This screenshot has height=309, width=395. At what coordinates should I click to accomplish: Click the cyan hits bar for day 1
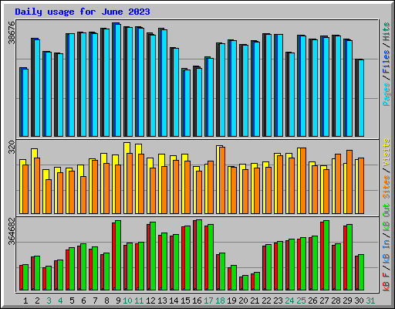click(25, 103)
